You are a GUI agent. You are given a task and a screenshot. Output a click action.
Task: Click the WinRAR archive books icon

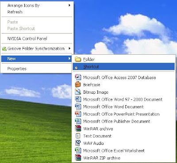[78, 129]
